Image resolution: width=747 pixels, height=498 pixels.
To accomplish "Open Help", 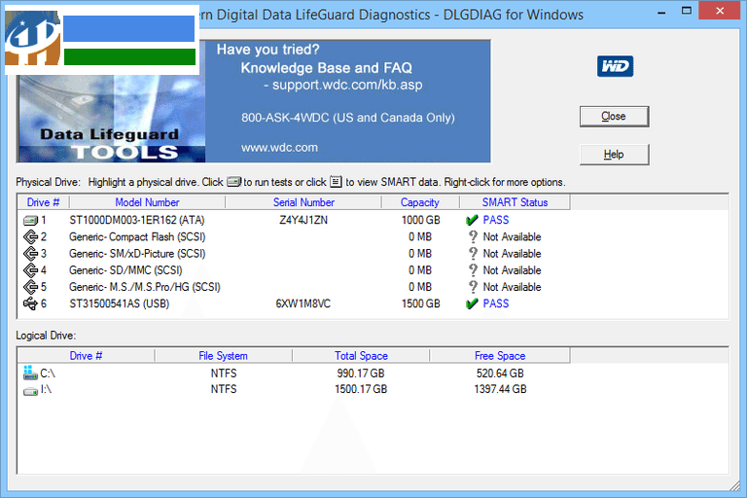I will pyautogui.click(x=614, y=155).
